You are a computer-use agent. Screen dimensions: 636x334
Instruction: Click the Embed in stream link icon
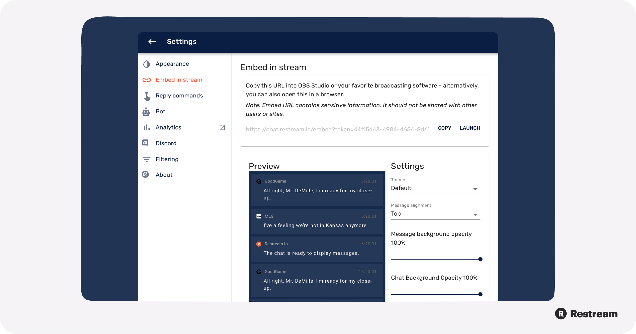pyautogui.click(x=146, y=79)
